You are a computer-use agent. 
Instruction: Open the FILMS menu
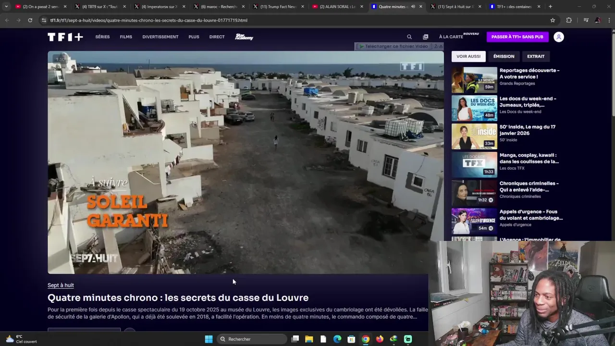click(x=126, y=37)
